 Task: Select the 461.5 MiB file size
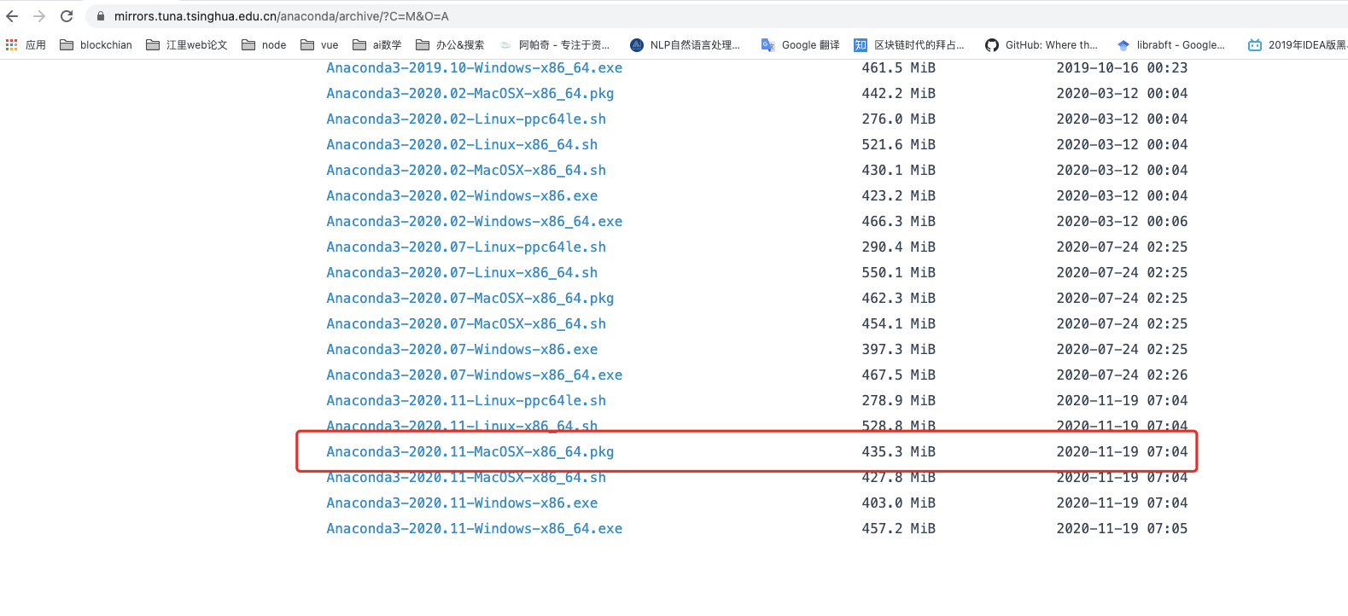(899, 68)
